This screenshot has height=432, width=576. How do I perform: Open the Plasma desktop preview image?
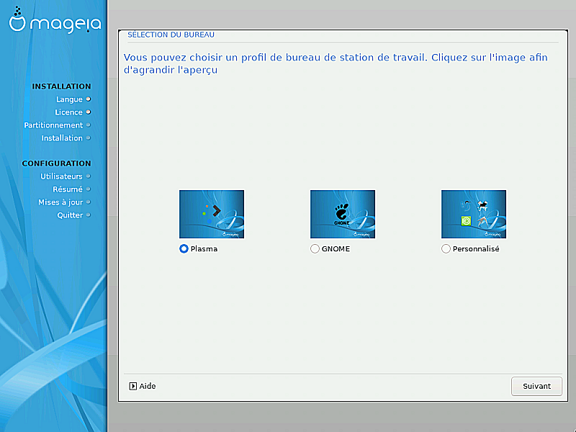coord(212,214)
